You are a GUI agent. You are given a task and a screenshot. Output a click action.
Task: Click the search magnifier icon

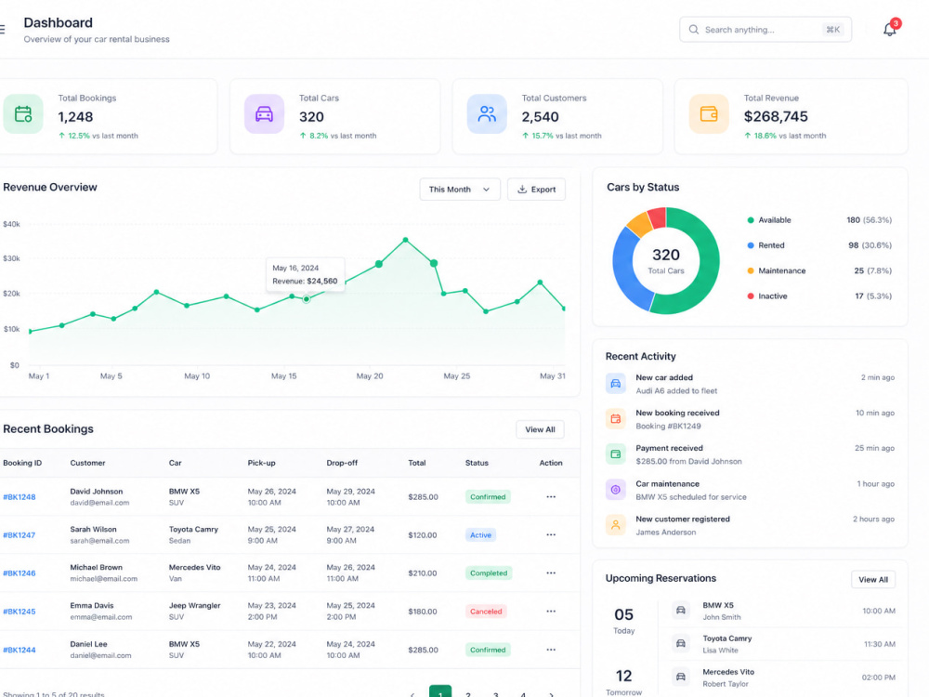693,30
